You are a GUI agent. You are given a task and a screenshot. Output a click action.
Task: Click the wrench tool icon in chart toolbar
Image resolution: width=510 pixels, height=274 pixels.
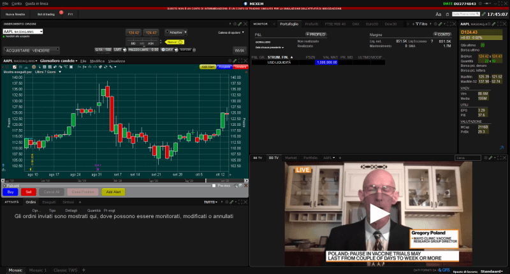(x=111, y=67)
